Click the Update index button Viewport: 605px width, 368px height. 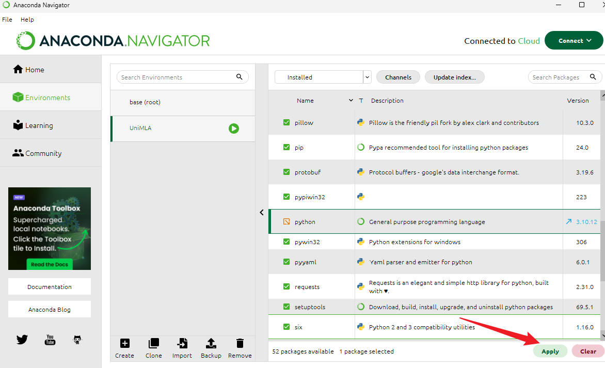click(x=454, y=77)
